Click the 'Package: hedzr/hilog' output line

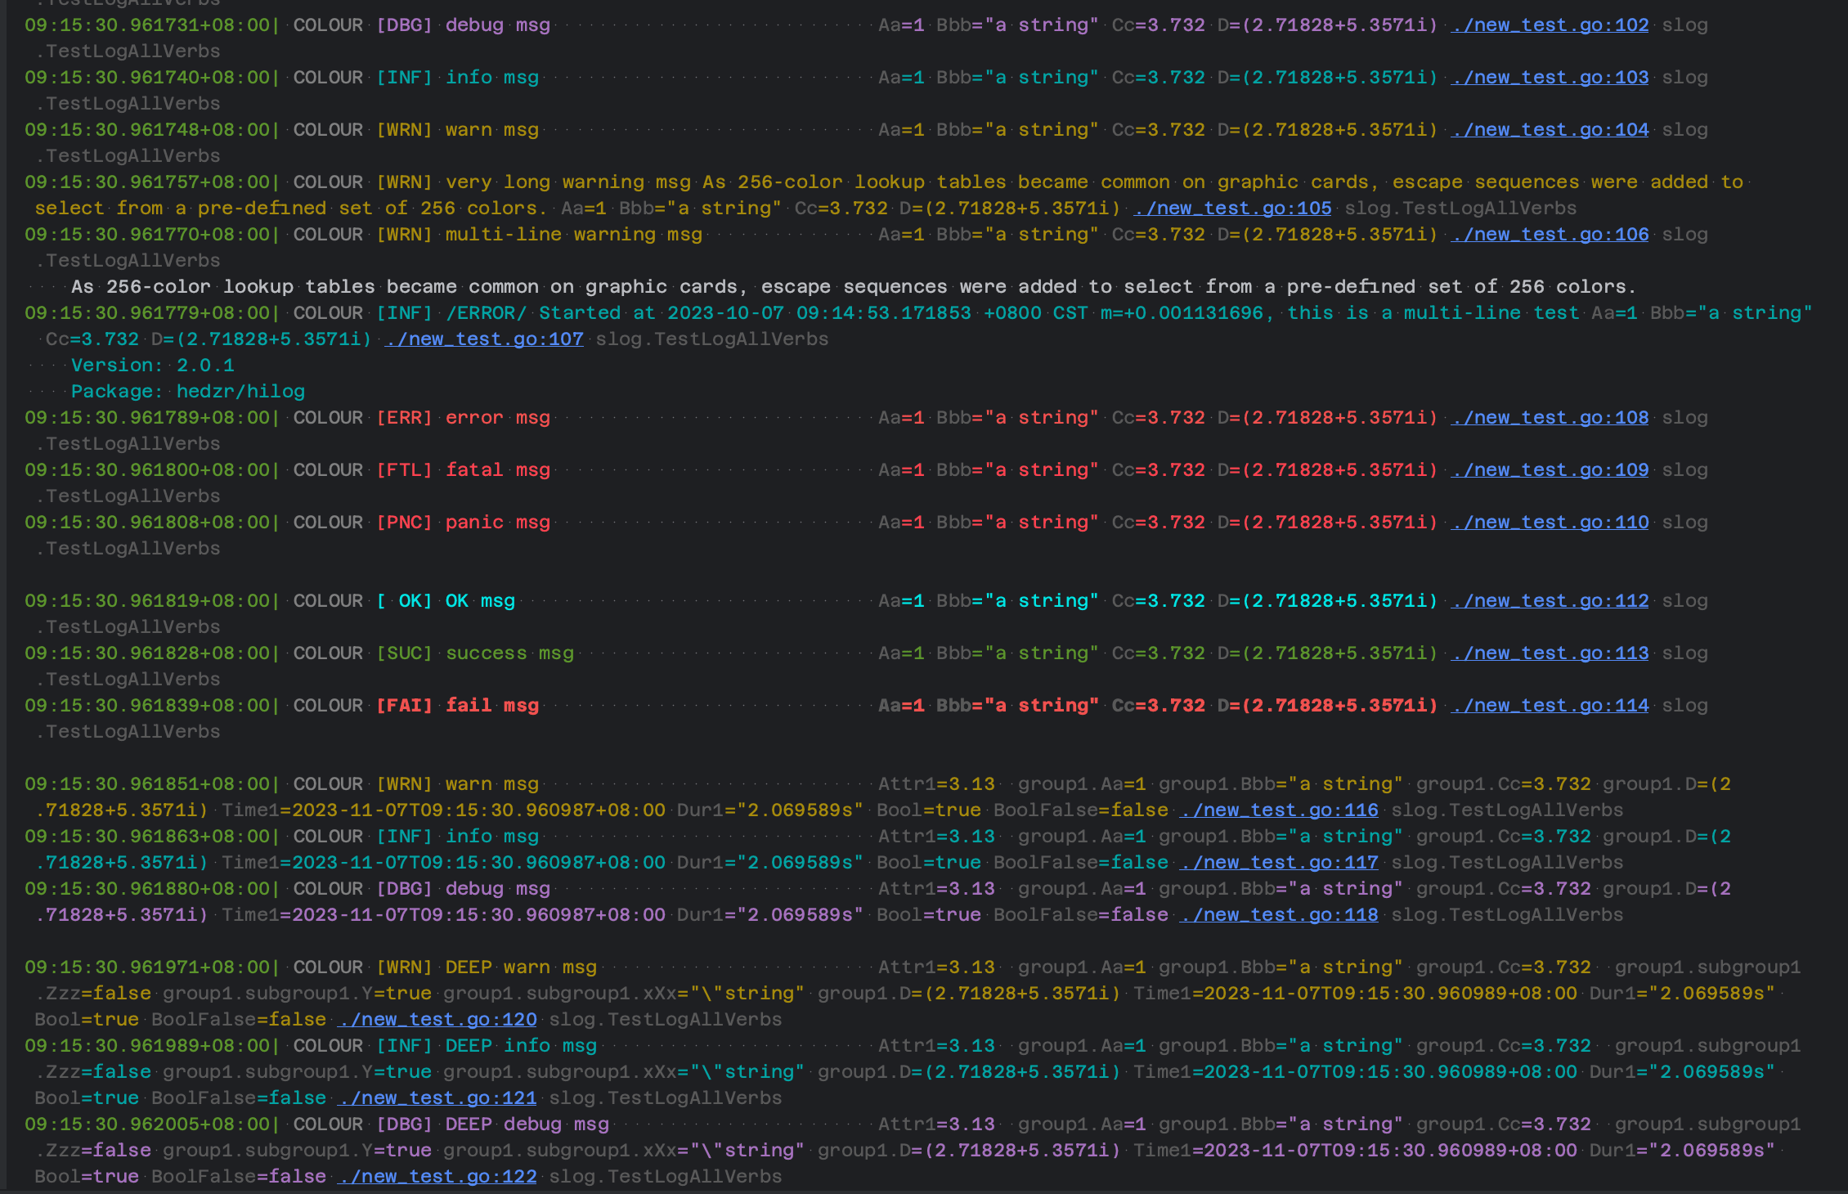[188, 392]
